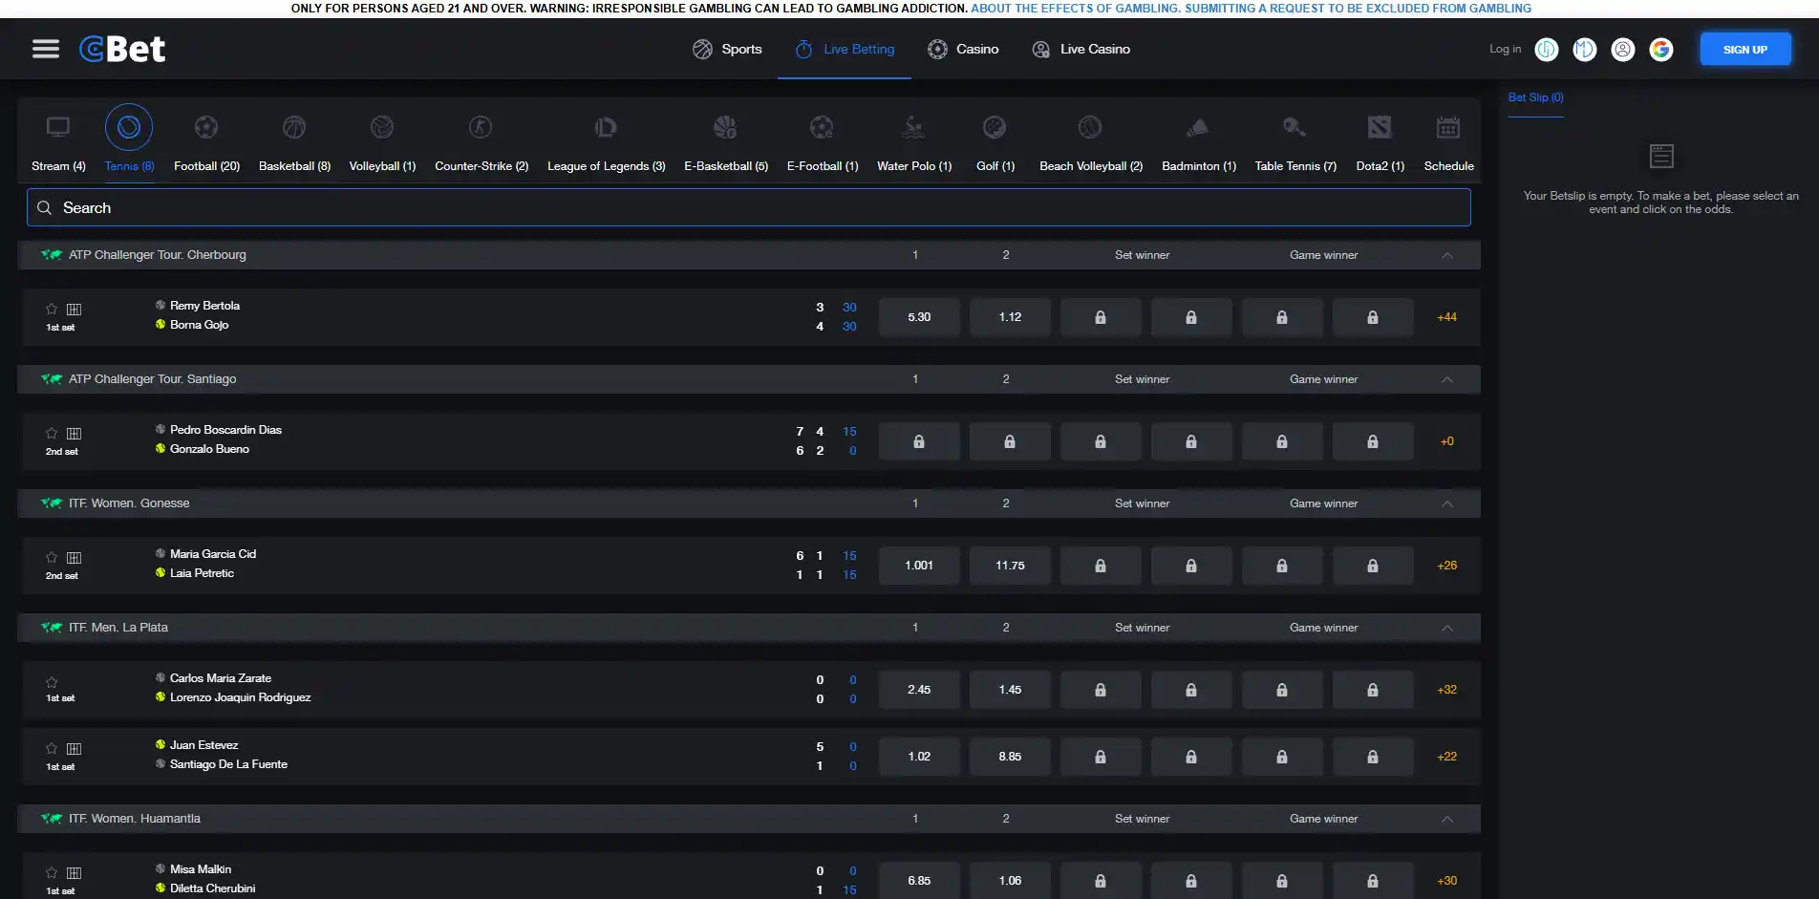Bet 2.45 odds on Carlos Maria Zarate

tap(919, 690)
